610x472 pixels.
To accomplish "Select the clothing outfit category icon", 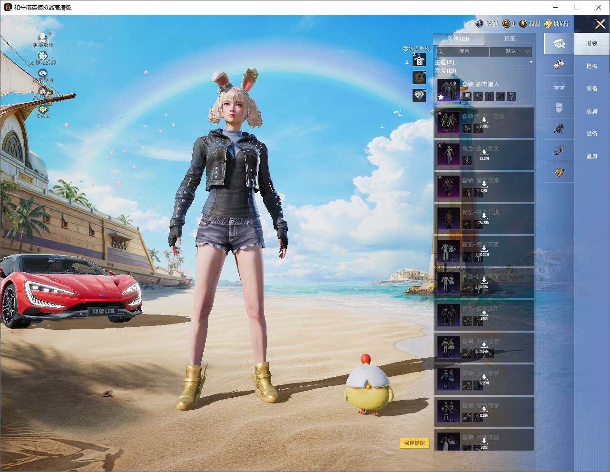I will [559, 44].
